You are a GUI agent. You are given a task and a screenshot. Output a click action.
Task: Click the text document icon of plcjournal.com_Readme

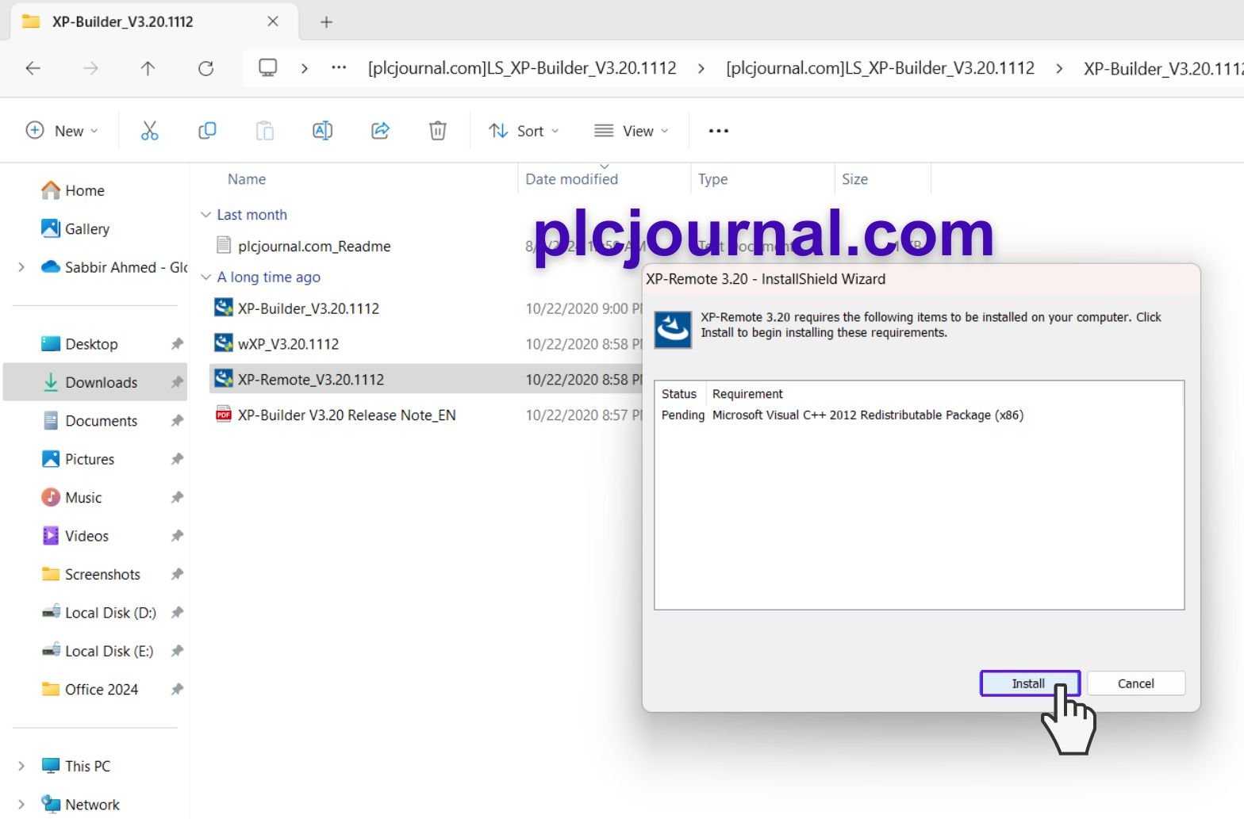coord(224,246)
